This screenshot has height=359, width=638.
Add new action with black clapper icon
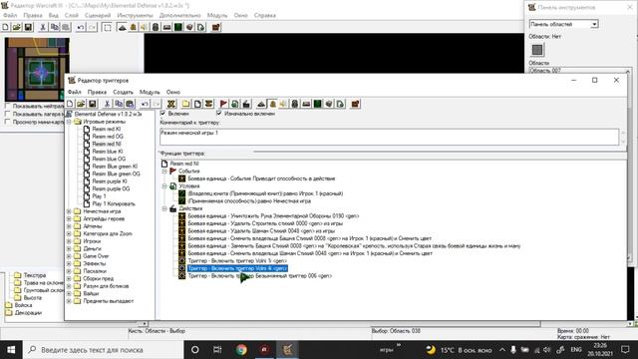point(246,104)
